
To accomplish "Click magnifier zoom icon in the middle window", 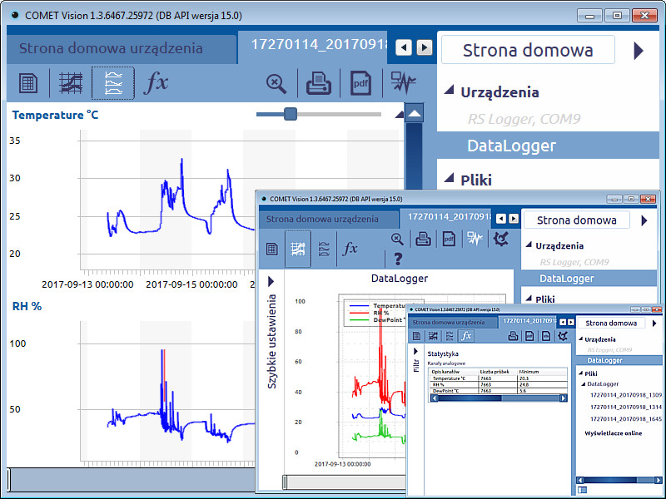I will coord(397,239).
